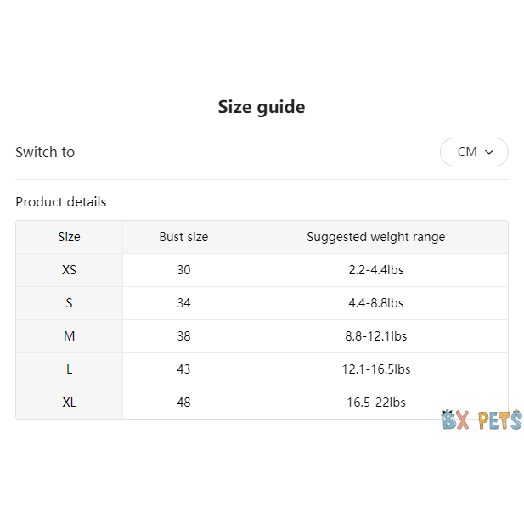Click the Switch to label

click(x=45, y=152)
